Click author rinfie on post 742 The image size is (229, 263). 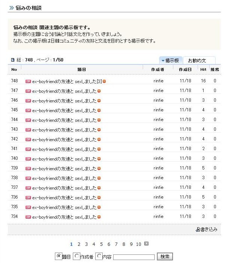pyautogui.click(x=158, y=139)
